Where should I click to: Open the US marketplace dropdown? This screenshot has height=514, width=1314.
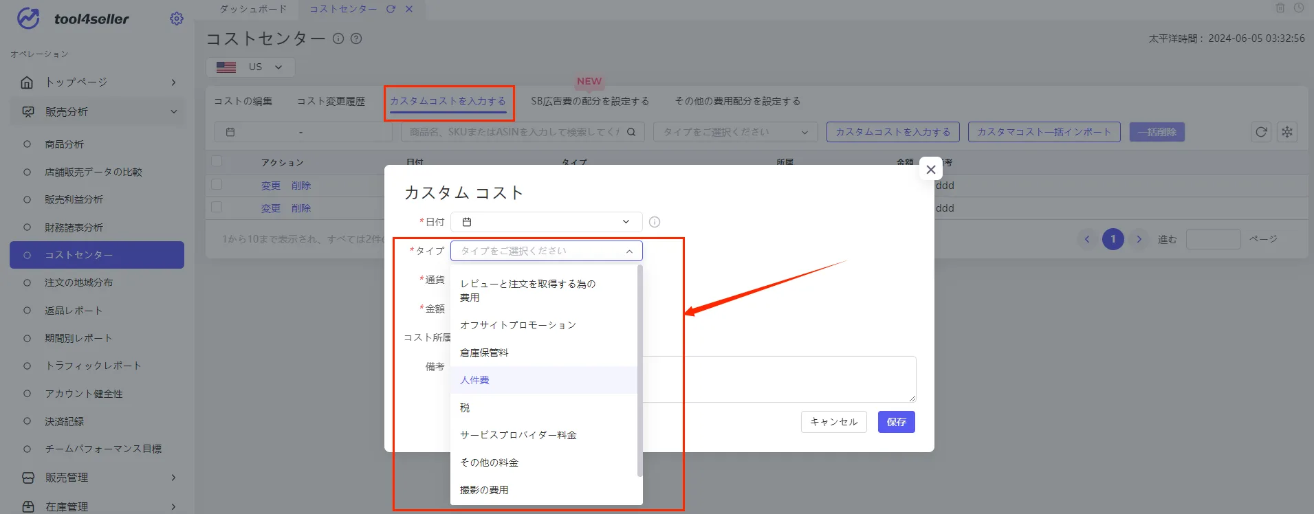(251, 67)
